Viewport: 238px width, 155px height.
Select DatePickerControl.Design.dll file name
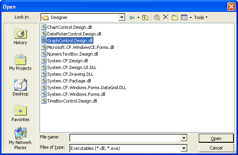pyautogui.click(x=74, y=34)
